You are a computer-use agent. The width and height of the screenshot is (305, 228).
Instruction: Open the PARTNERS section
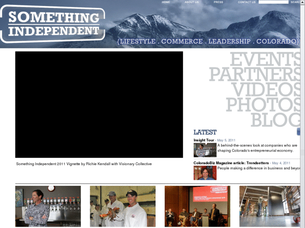pyautogui.click(x=254, y=74)
